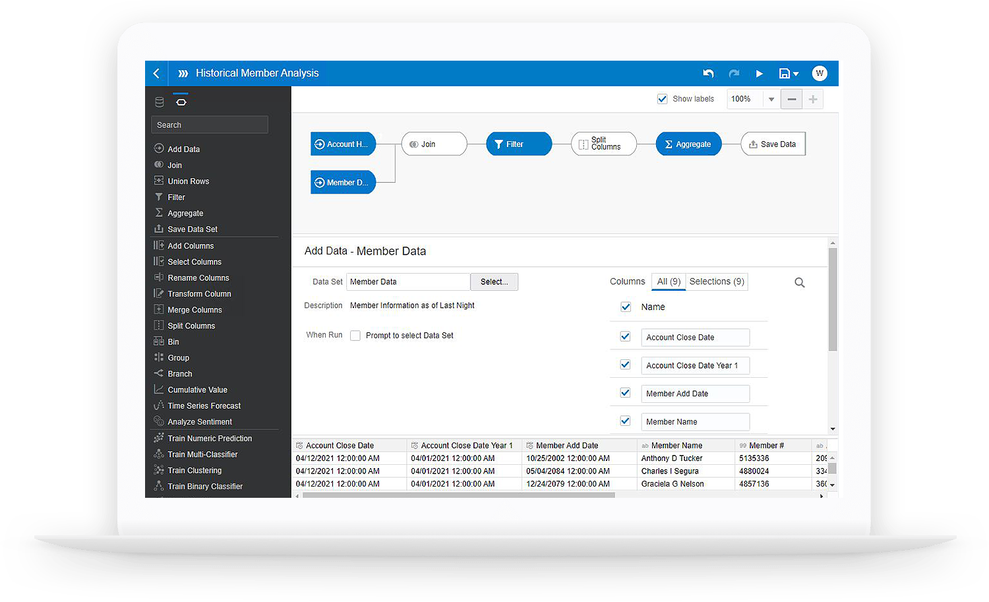Click the redo arrow icon
The width and height of the screenshot is (989, 602).
click(734, 73)
